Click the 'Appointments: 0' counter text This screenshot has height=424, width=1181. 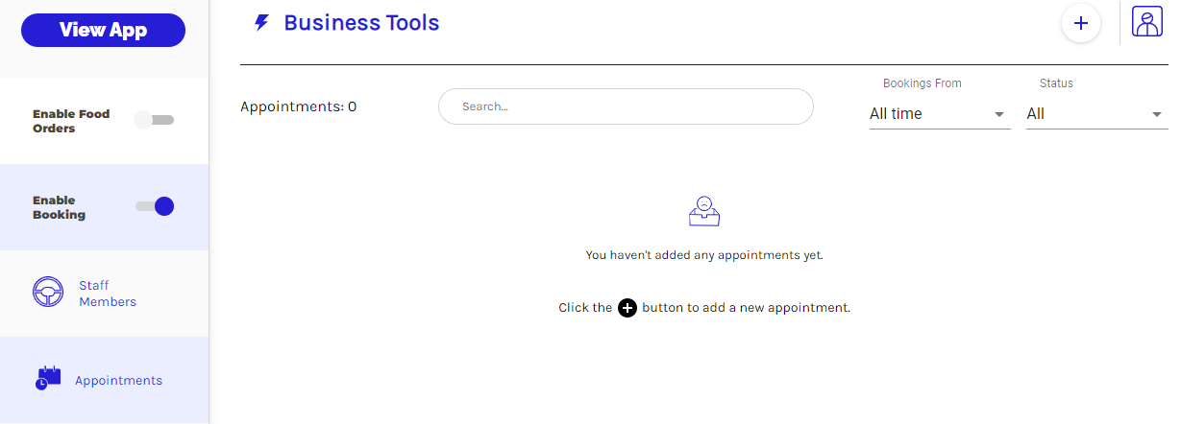(x=298, y=106)
